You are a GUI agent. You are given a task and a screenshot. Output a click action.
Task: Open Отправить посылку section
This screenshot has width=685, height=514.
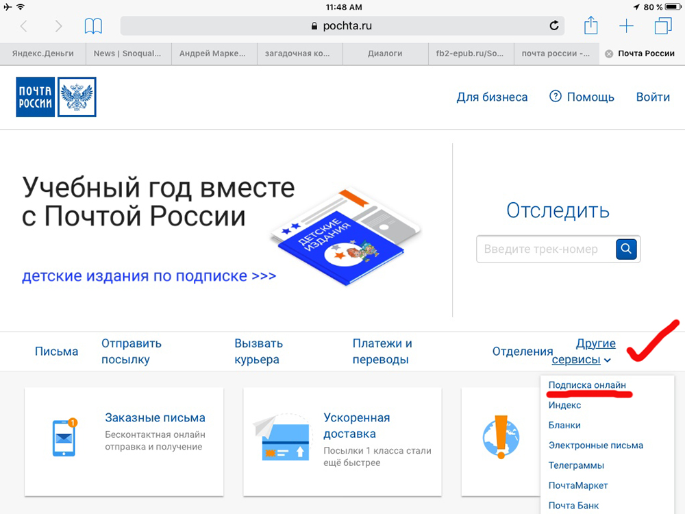(132, 352)
